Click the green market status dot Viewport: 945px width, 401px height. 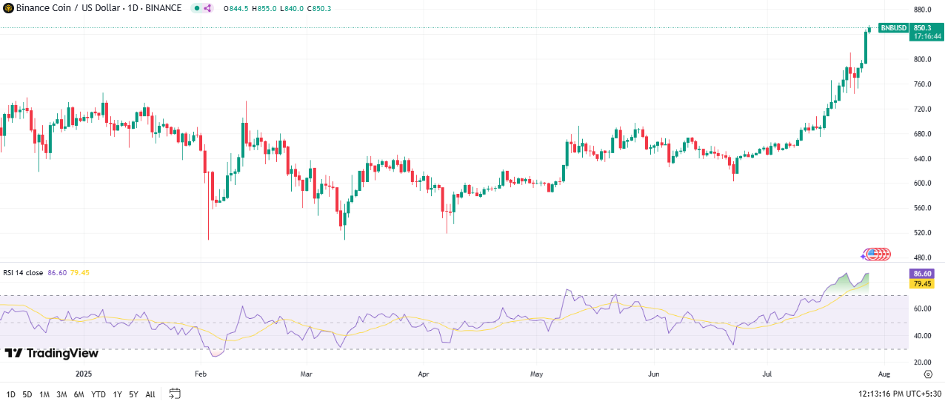coord(196,8)
